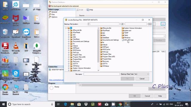The image size is (191, 107).
Task: Select the Options page in Restore Database
Action: point(54,17)
